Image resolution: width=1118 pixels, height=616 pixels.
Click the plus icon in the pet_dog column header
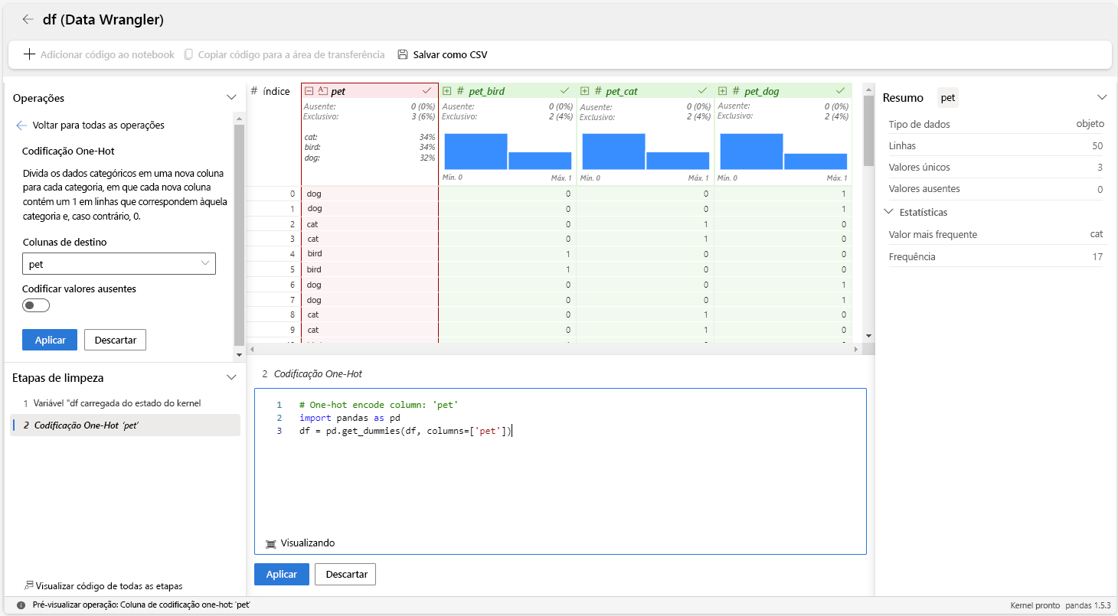[723, 91]
